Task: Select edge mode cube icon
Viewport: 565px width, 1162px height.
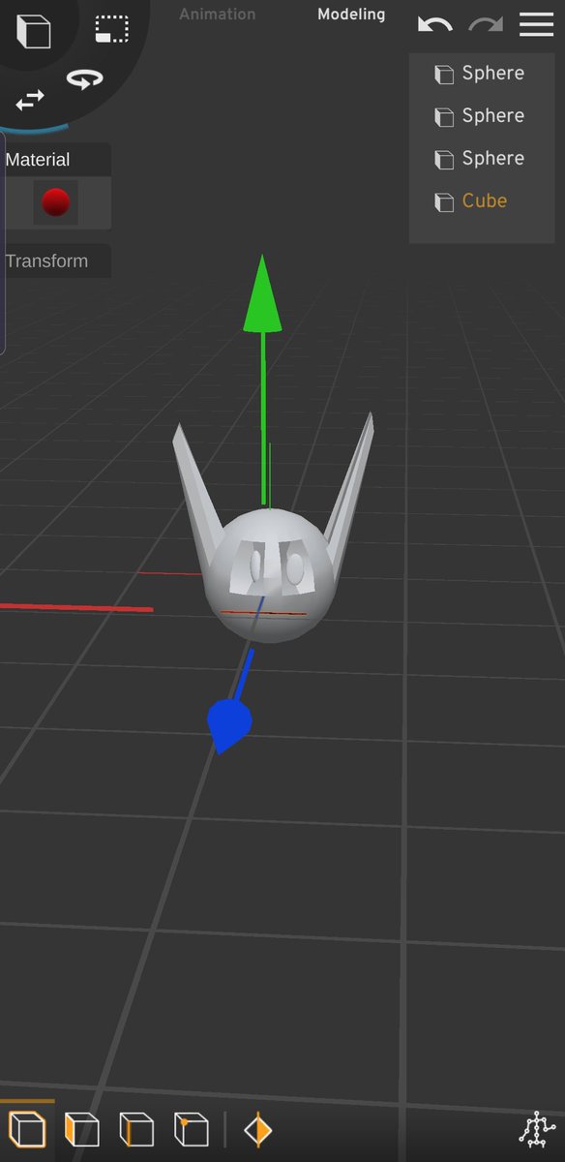Action: (x=136, y=1130)
